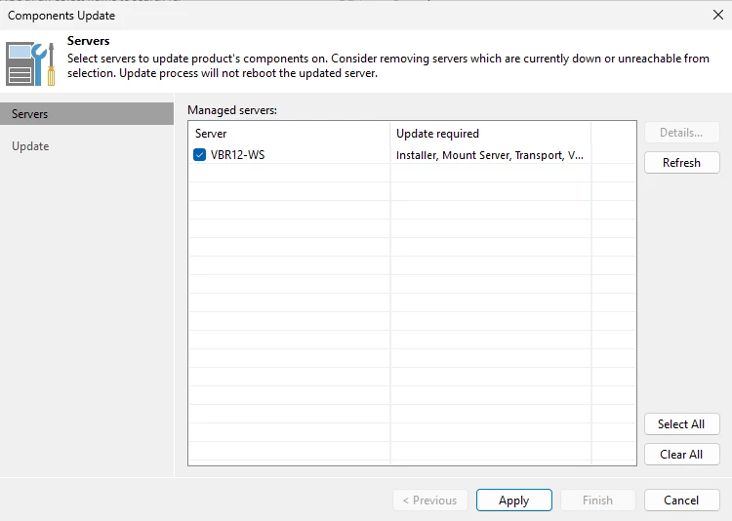
Task: Select All managed servers
Action: (x=681, y=423)
